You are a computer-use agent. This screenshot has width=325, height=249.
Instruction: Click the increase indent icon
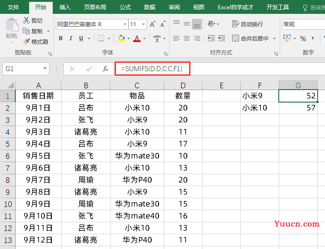click(221, 38)
